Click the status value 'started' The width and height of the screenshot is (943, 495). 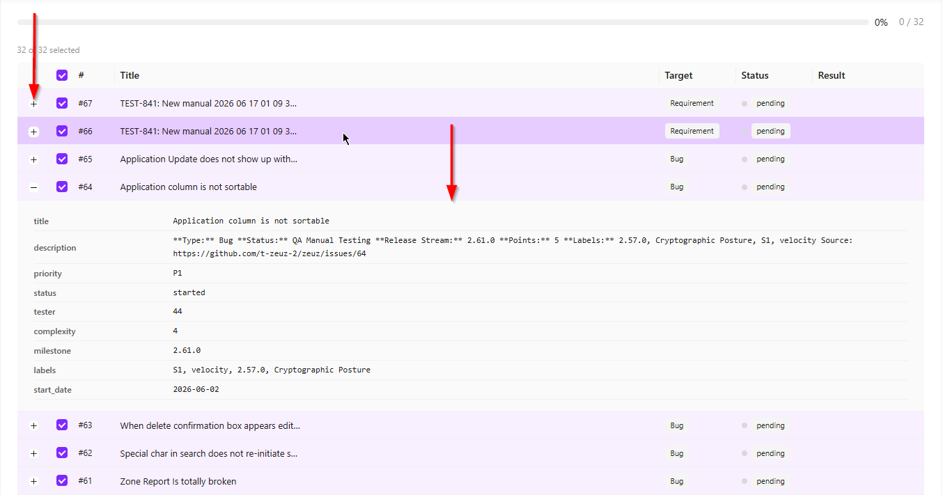pos(189,292)
